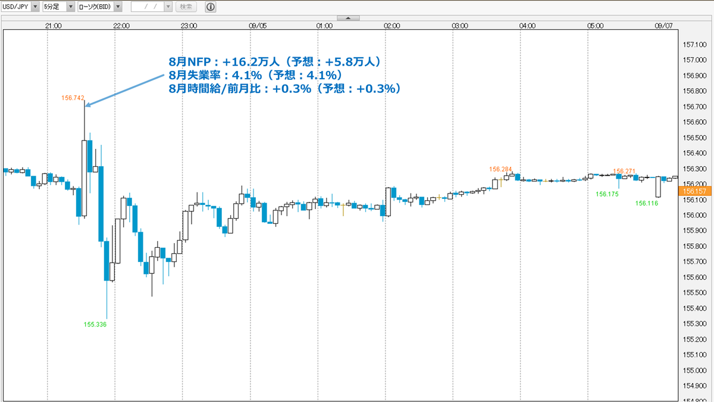Click the 03:00 time axis label

[x=460, y=26]
